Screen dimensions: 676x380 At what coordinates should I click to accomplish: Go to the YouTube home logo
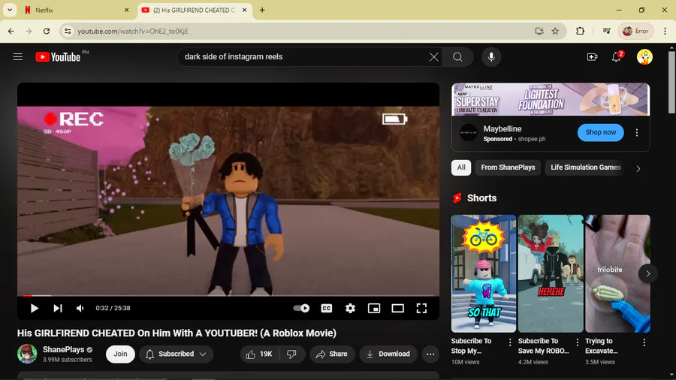pyautogui.click(x=58, y=57)
